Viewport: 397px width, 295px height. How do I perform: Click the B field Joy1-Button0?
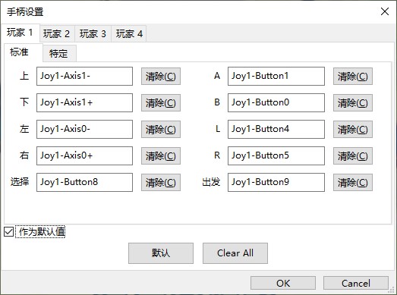[x=276, y=102]
